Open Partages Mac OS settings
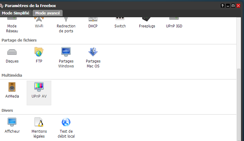 click(x=93, y=58)
